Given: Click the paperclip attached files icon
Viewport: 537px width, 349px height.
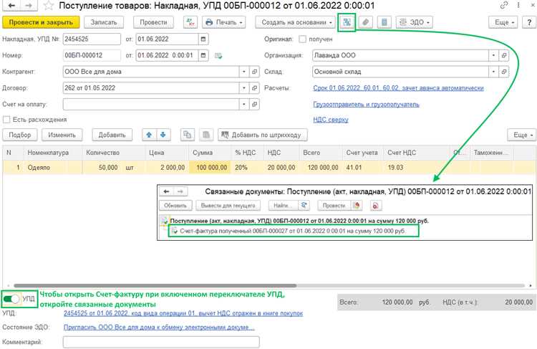Looking at the screenshot, I should (365, 22).
